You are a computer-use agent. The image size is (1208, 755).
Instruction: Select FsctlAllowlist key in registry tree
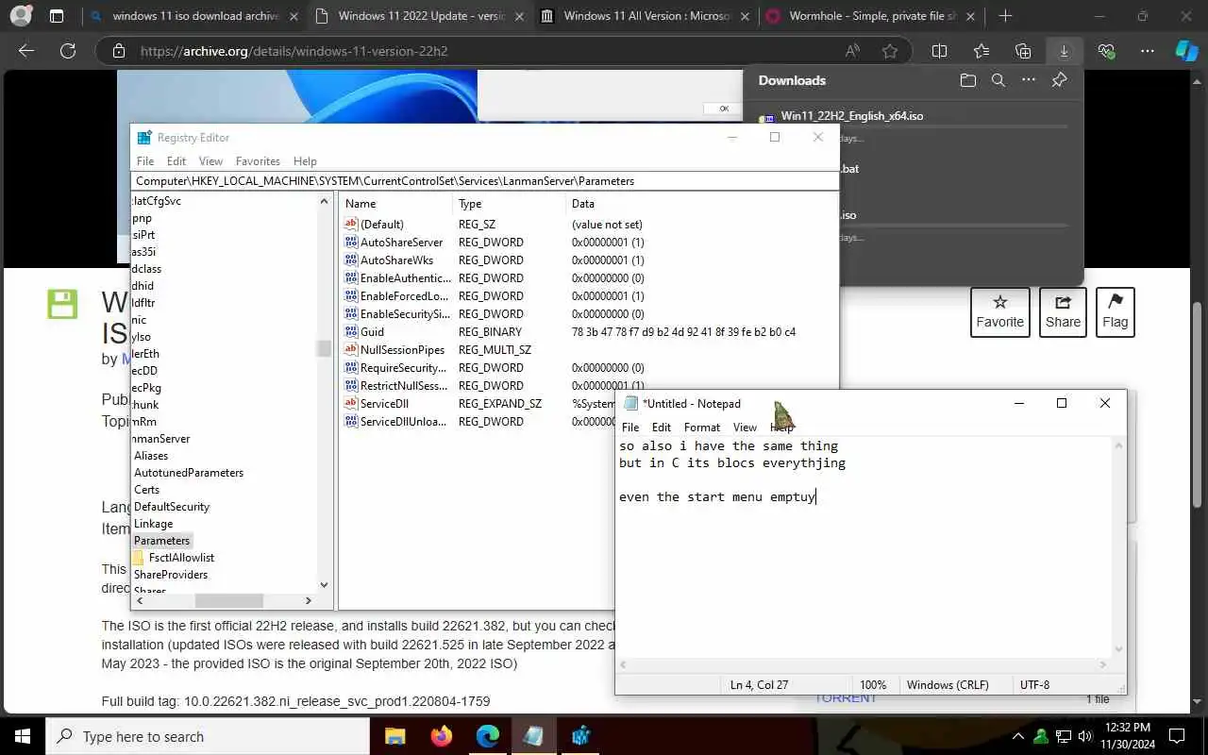tap(181, 558)
